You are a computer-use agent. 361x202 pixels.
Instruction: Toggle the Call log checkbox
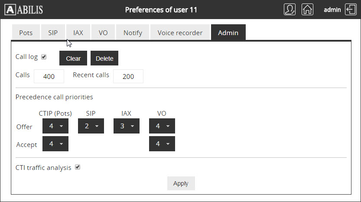44,57
